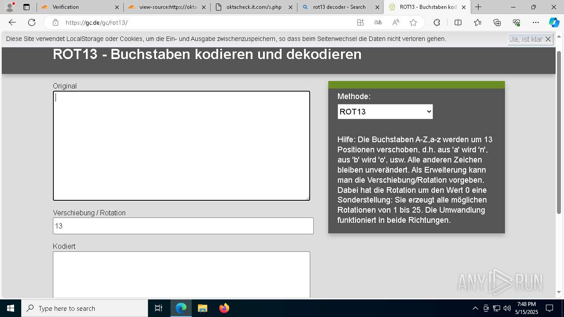Add this page to favorites star
Viewport: 564px width, 317px height.
pyautogui.click(x=413, y=22)
